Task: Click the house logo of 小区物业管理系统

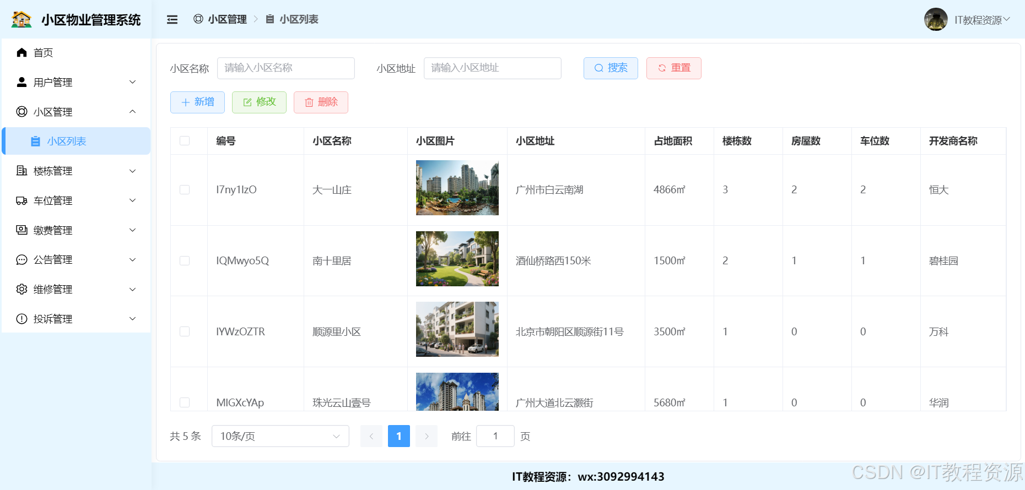Action: (x=21, y=20)
